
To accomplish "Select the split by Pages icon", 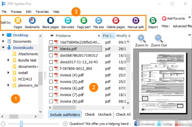I will pos(18,21).
